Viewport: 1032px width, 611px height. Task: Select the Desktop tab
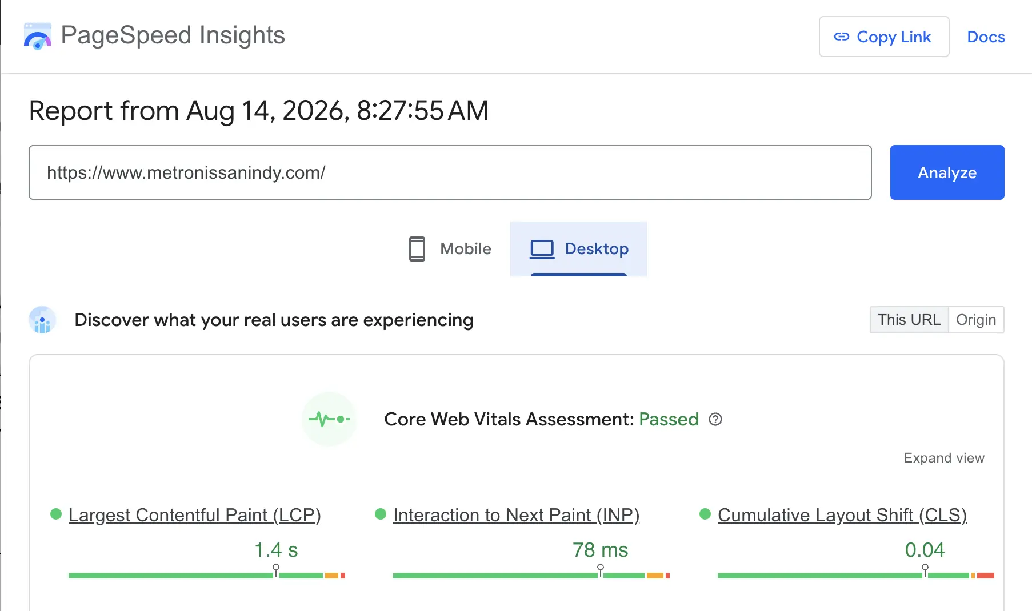(579, 249)
